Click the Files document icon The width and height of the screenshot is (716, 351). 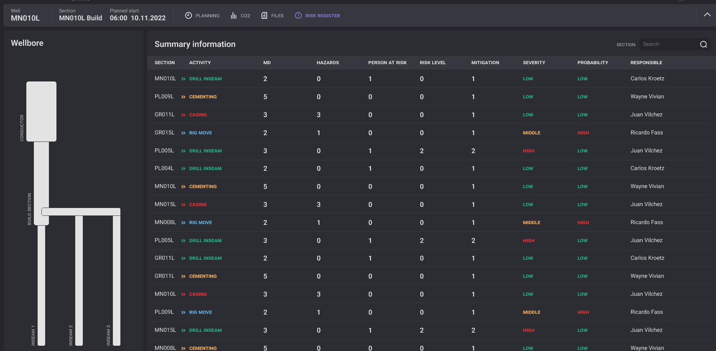[265, 15]
